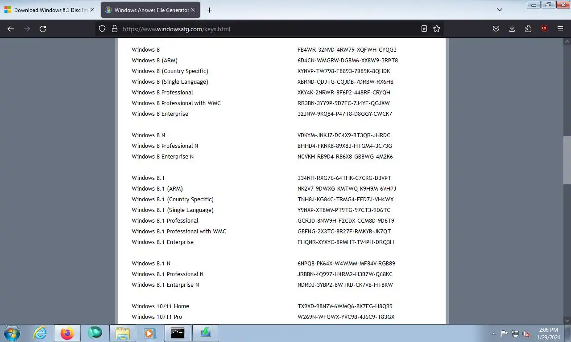Click Windows 8 Enterprise key 32JNW-9KQ84
Screen dimensions: 571x342
coord(344,114)
